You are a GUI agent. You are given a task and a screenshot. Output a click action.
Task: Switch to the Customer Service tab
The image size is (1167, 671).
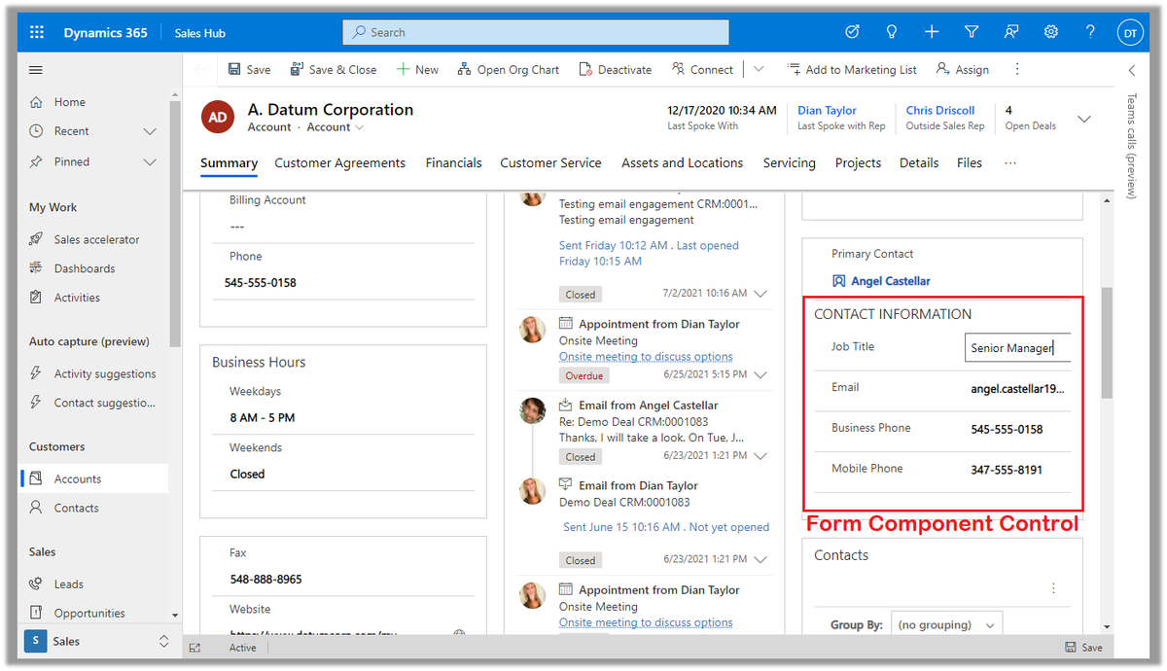[550, 163]
